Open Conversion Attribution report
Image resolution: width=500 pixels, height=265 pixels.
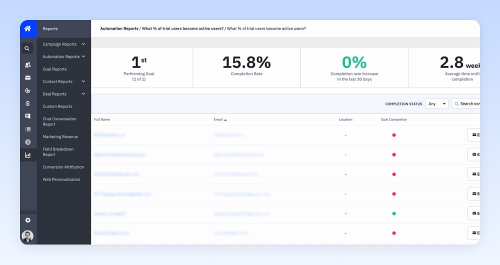coord(63,167)
